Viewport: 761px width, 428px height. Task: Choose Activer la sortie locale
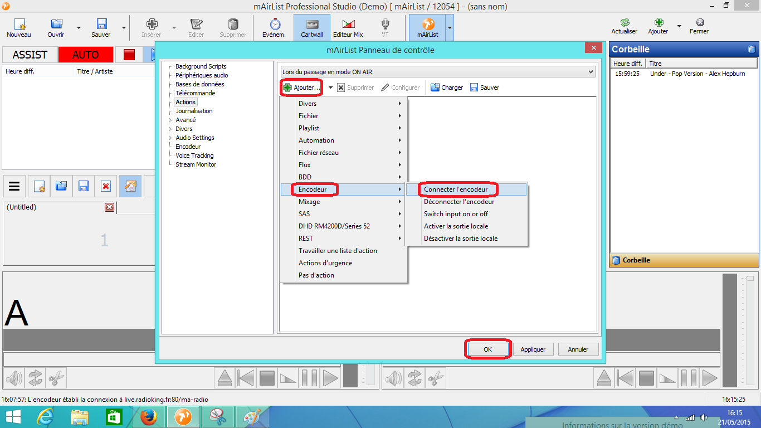(466, 226)
